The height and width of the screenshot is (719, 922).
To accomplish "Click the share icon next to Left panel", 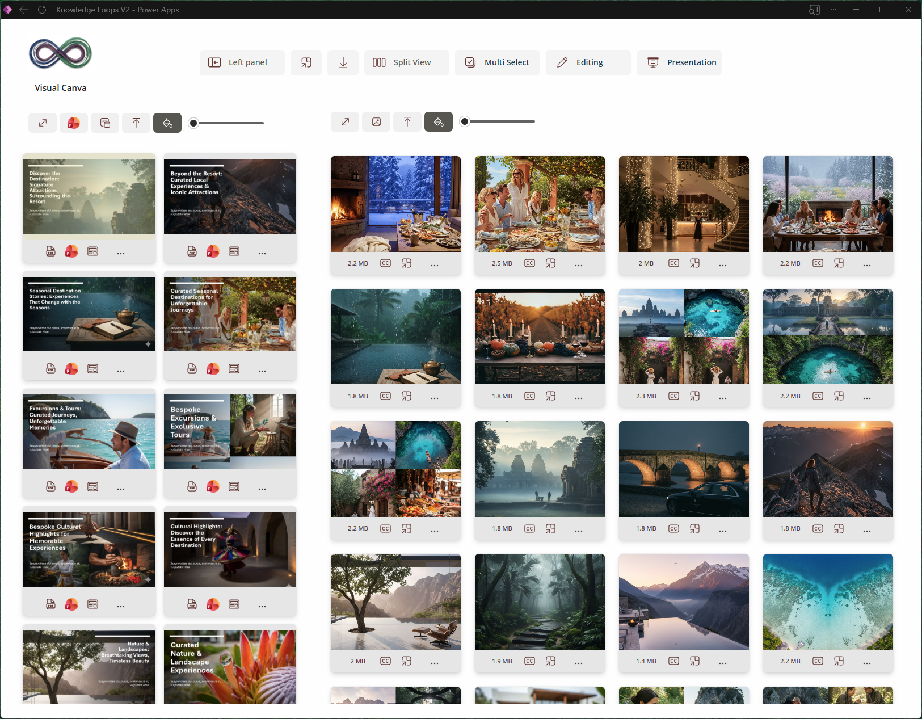I will (x=306, y=62).
